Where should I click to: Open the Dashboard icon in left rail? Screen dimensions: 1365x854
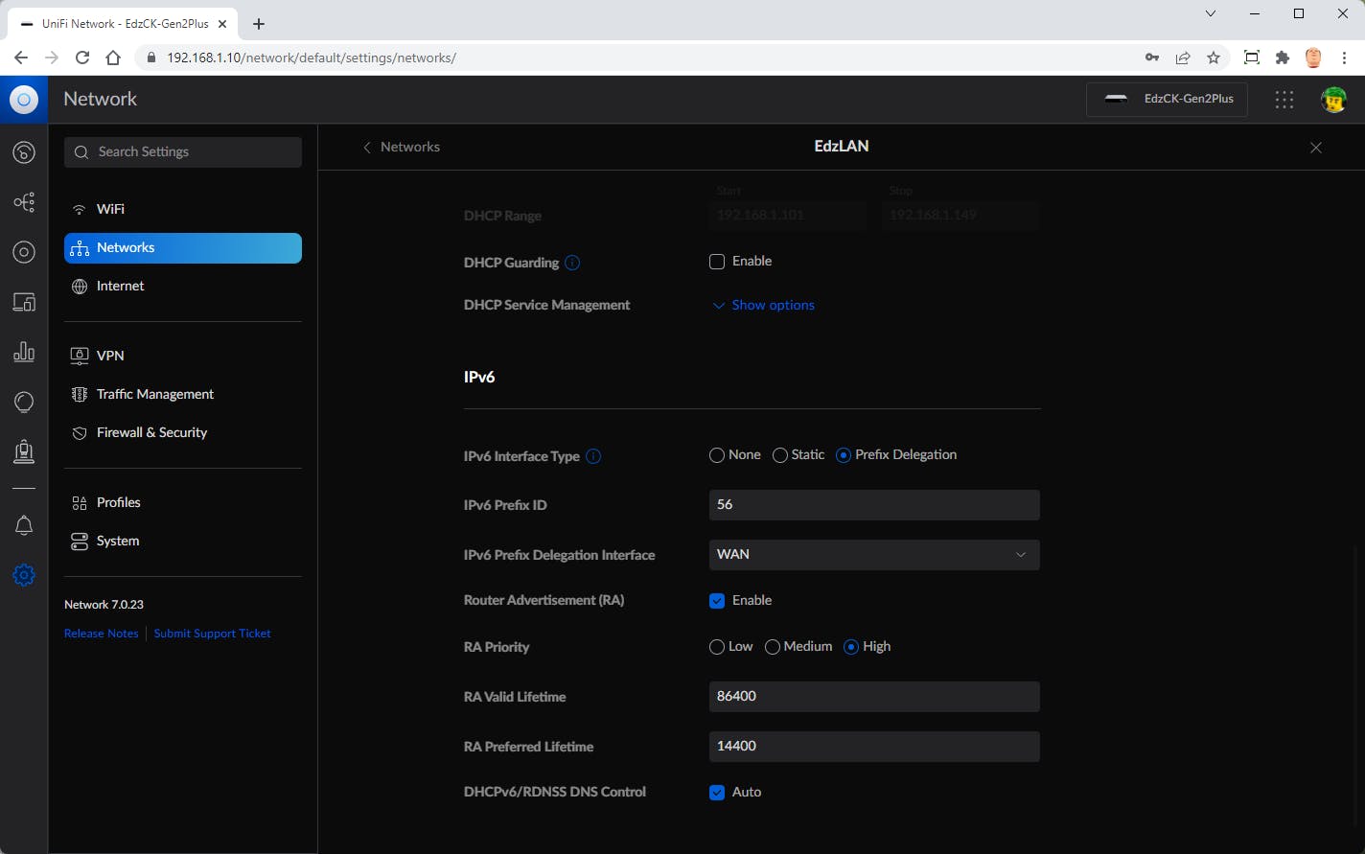tap(24, 152)
